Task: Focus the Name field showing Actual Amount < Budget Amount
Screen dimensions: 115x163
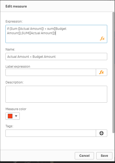Action: click(56, 56)
